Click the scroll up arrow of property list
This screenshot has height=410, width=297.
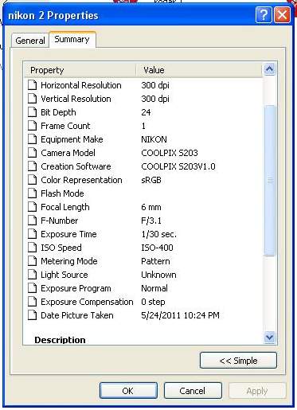point(269,69)
